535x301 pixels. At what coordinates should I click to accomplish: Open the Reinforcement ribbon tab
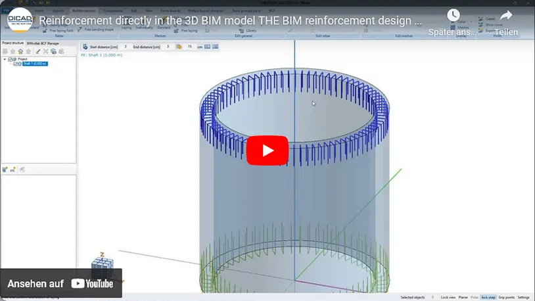click(x=83, y=11)
